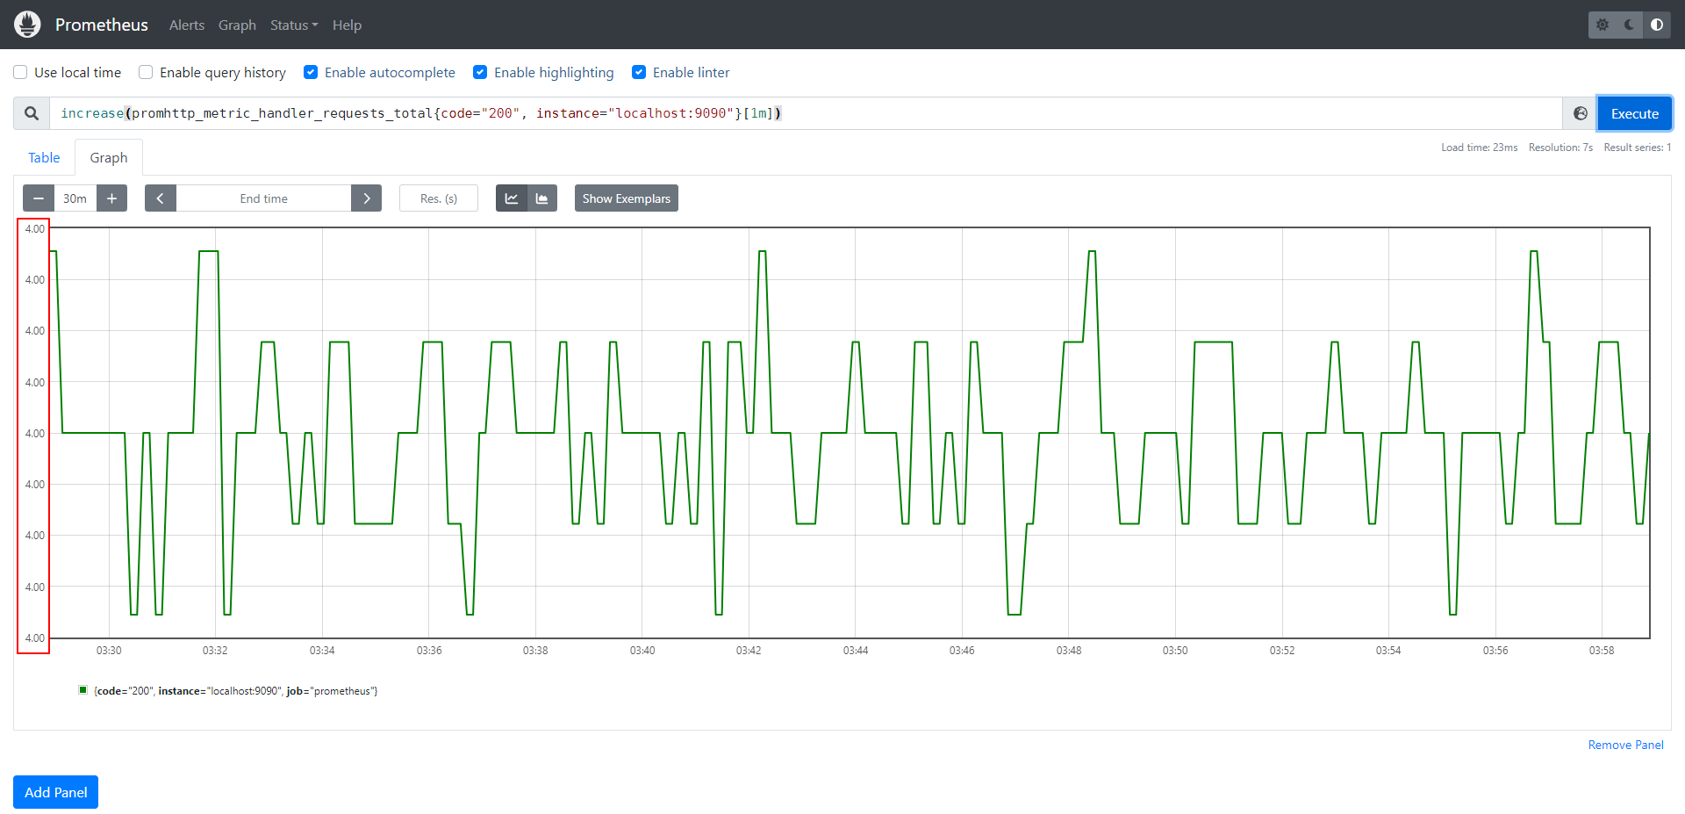The width and height of the screenshot is (1685, 814).
Task: Open the Alerts page
Action: (x=186, y=25)
